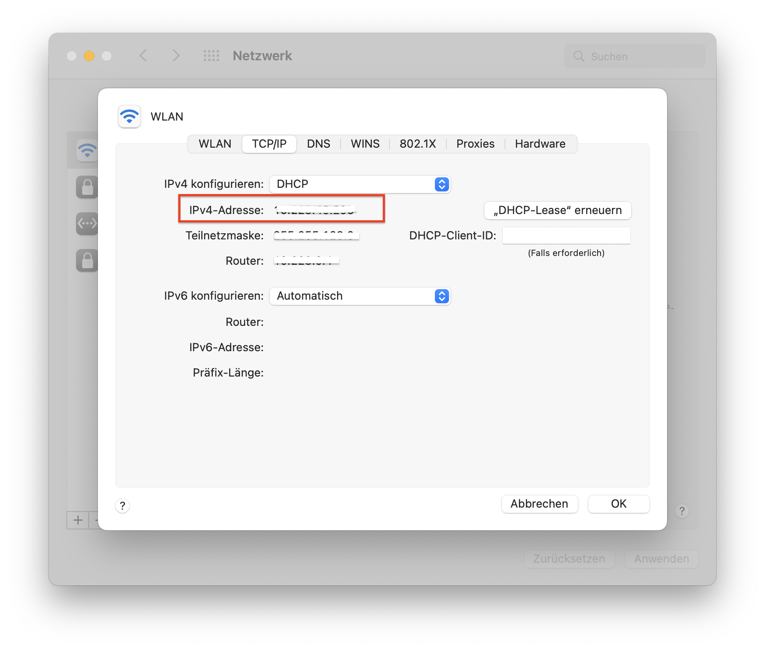Confirm with the OK button
The image size is (765, 650).
[619, 504]
